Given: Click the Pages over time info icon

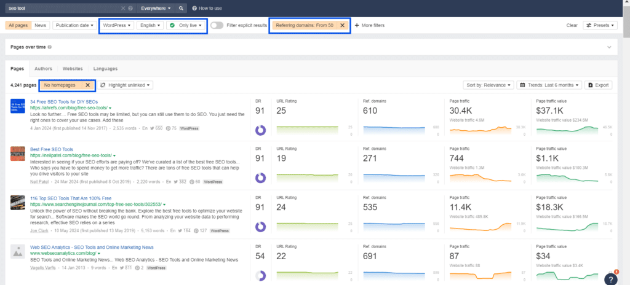Looking at the screenshot, I should [x=49, y=47].
